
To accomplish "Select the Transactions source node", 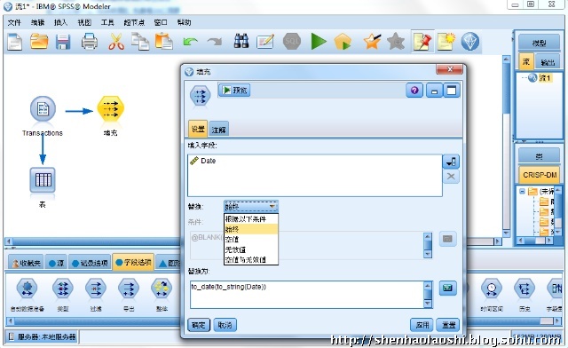I will [43, 108].
